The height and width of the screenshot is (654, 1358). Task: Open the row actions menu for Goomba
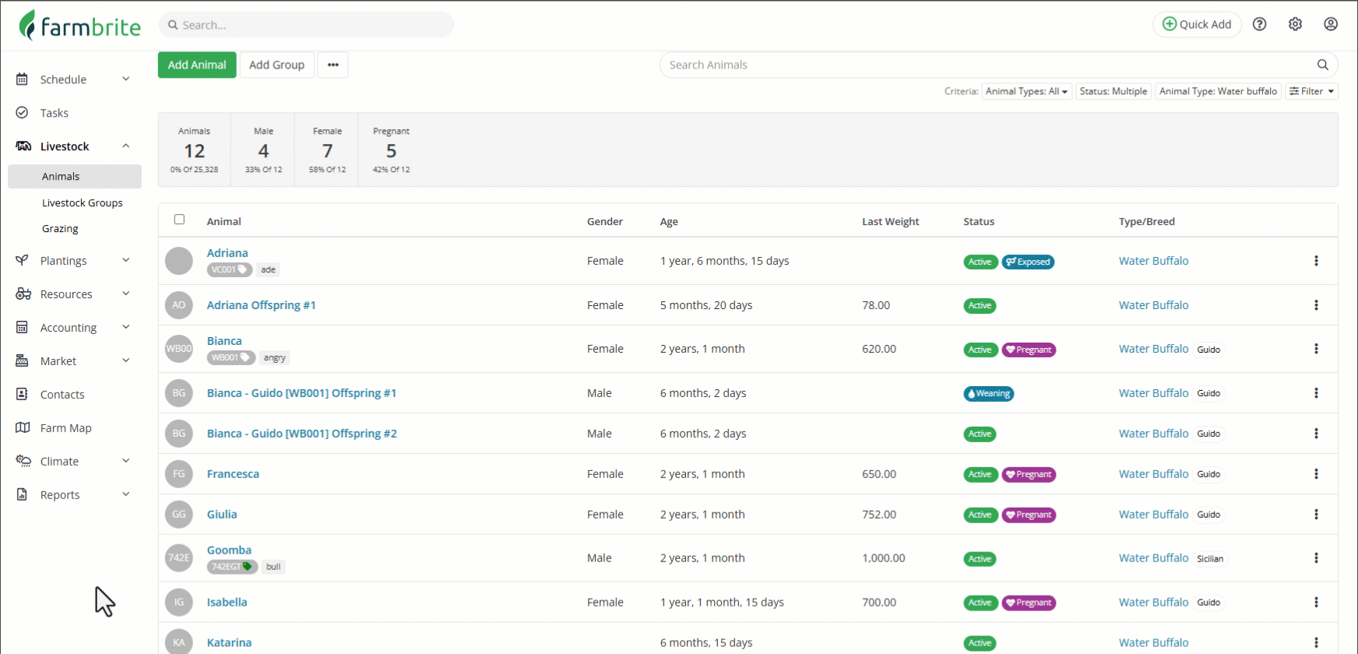pos(1316,558)
